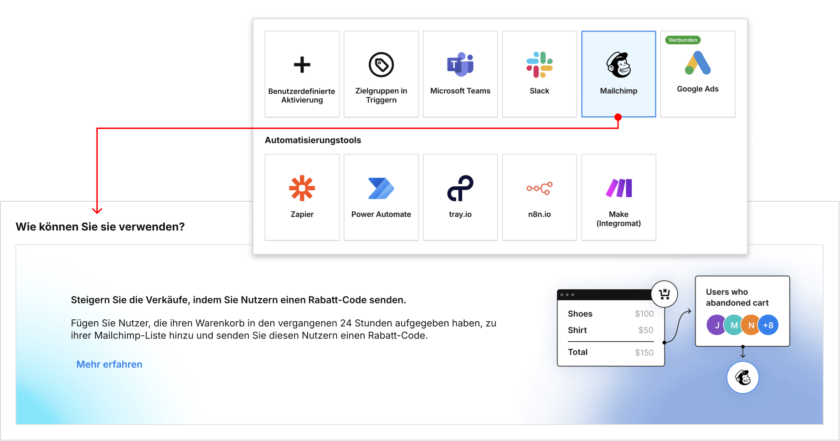Image resolution: width=840 pixels, height=441 pixels.
Task: Click the orange N avatar
Action: pyautogui.click(x=751, y=325)
